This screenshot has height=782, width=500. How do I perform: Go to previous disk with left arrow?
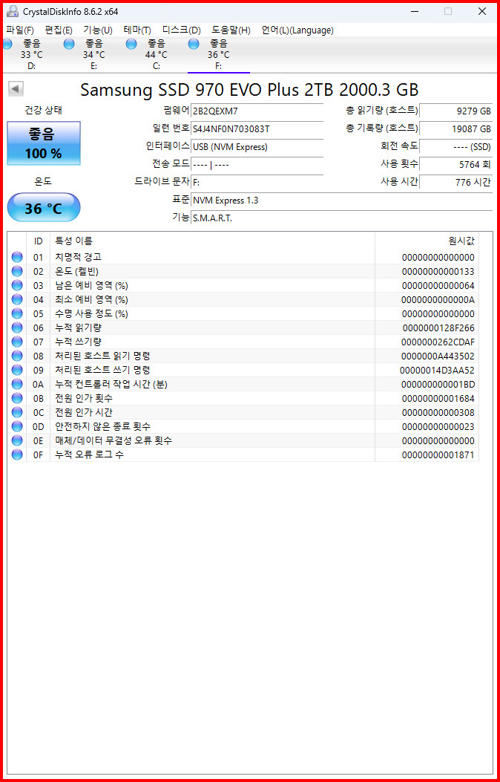(x=16, y=89)
